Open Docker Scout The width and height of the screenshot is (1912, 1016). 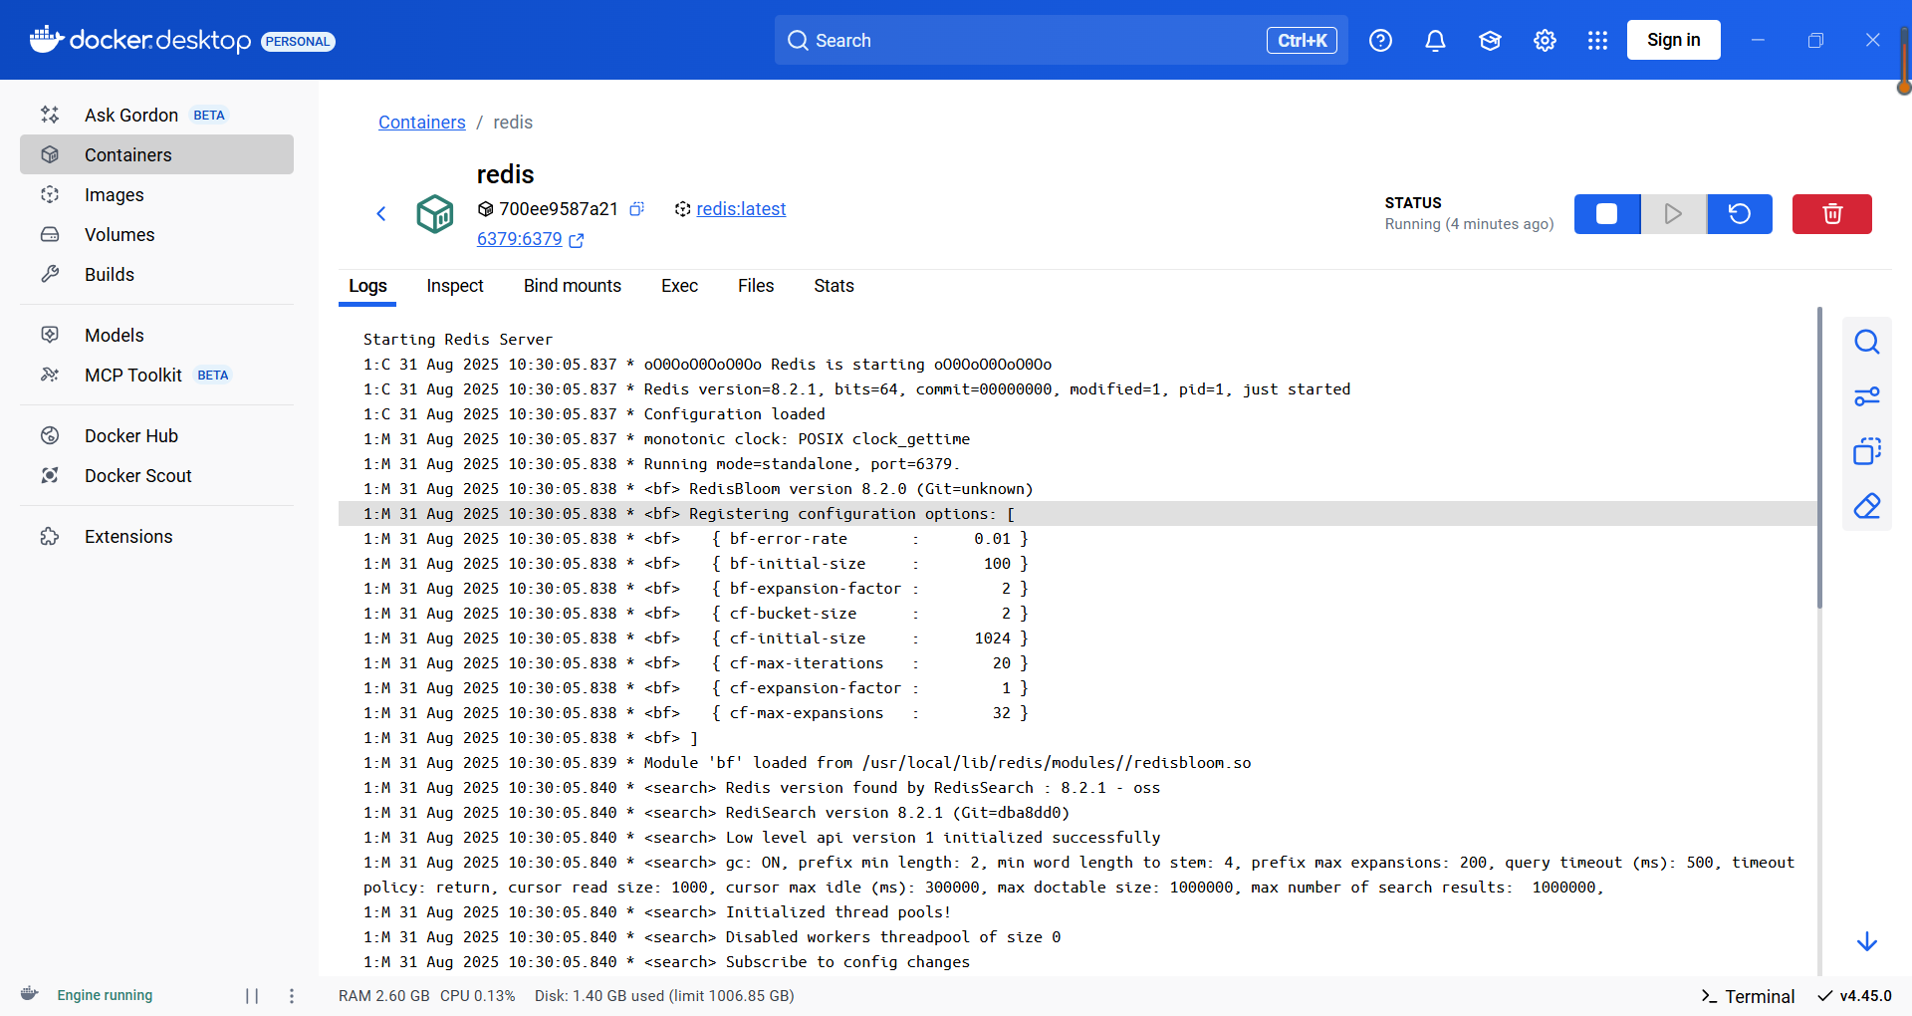point(156,475)
